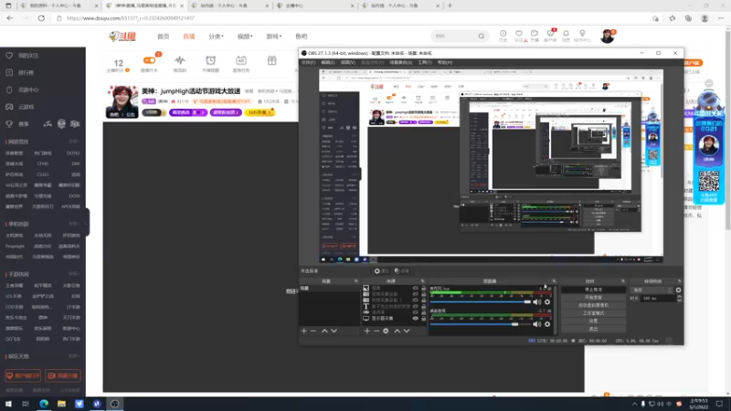Open 关注 heart icon in Douyu header
Screen dimensions: 731x411
pos(519,34)
